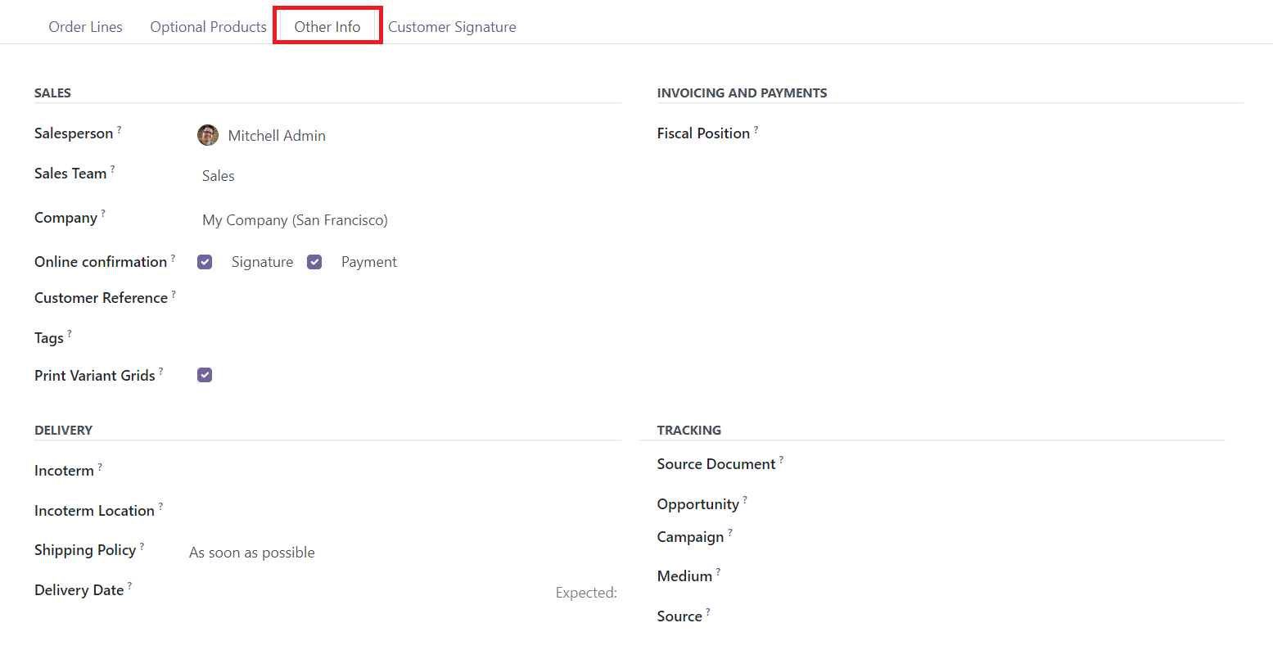
Task: Click Mitchell Admin avatar icon
Action: click(x=208, y=135)
